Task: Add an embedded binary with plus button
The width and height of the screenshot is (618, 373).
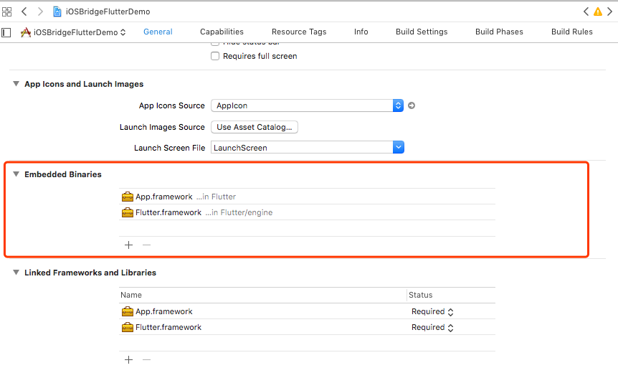Action: (x=128, y=245)
